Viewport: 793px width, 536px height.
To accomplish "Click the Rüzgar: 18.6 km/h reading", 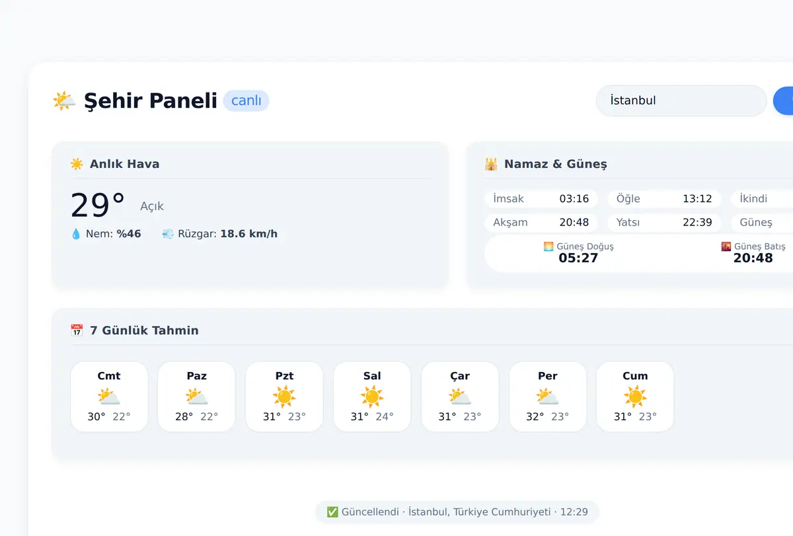I will 220,234.
